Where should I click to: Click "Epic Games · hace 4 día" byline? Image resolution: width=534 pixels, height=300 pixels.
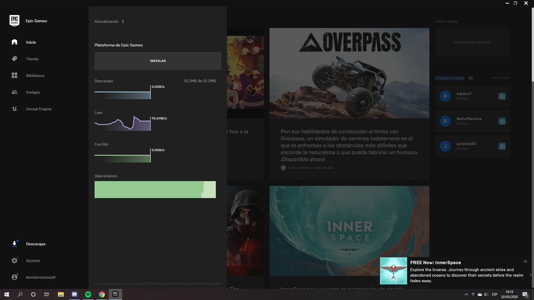(307, 168)
